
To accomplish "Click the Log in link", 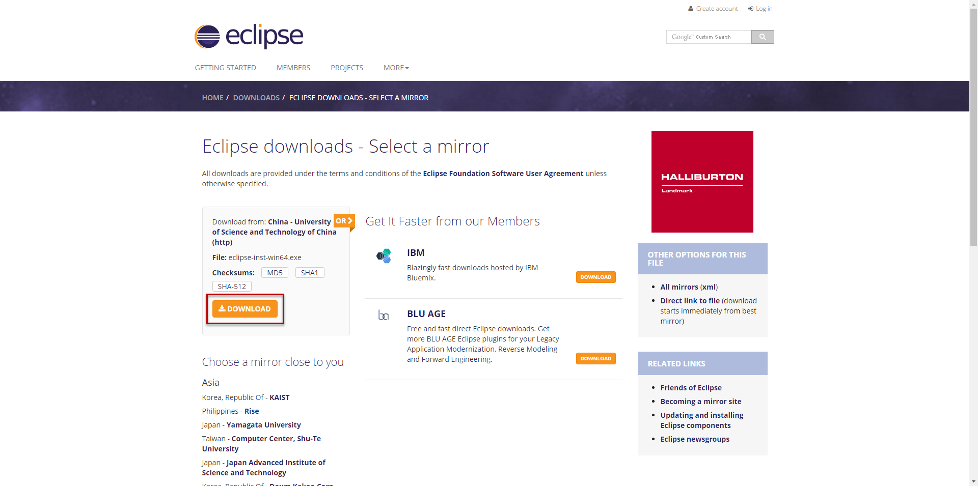I will (760, 9).
